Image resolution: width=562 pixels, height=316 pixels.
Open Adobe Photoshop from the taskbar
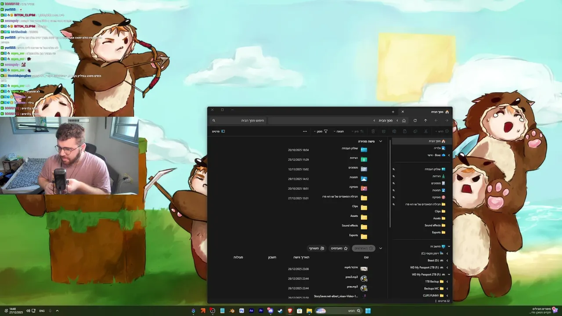point(241,311)
